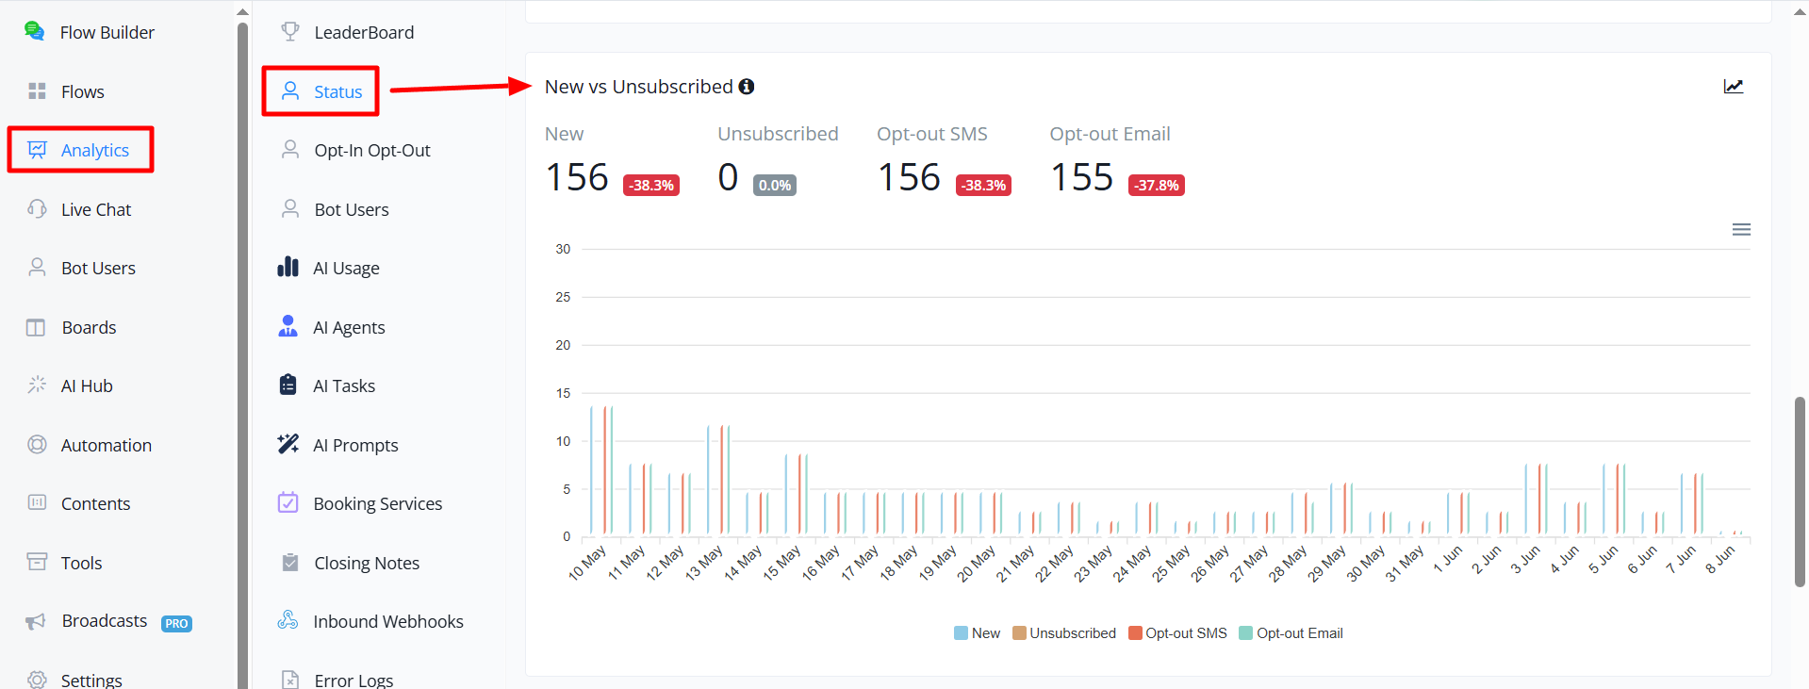This screenshot has height=689, width=1809.
Task: Click the Flow Builder logo icon
Action: point(35,31)
